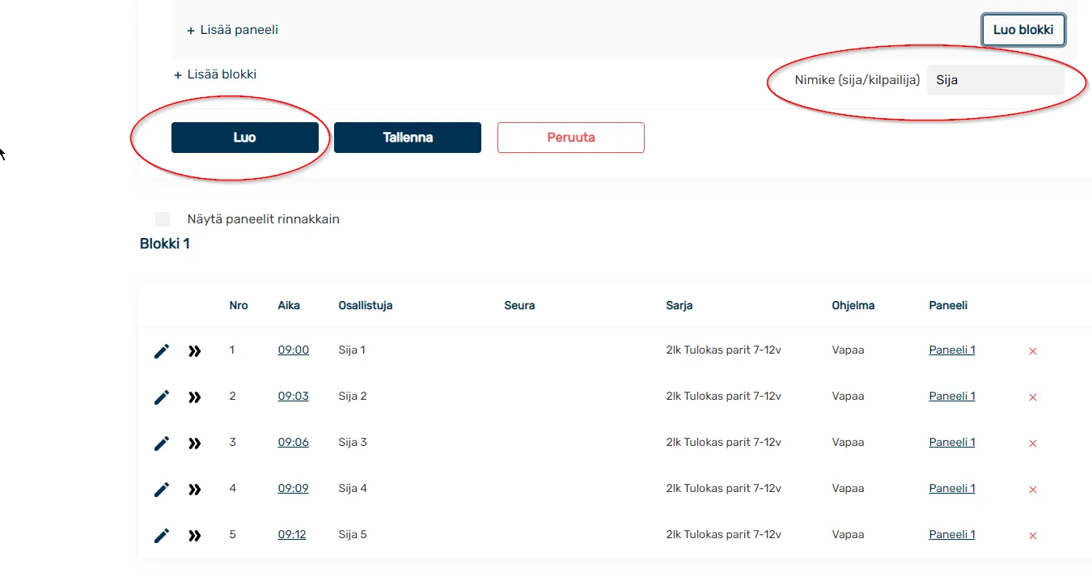The width and height of the screenshot is (1092, 577).
Task: Delete the Sija 5 row
Action: [x=1033, y=536]
